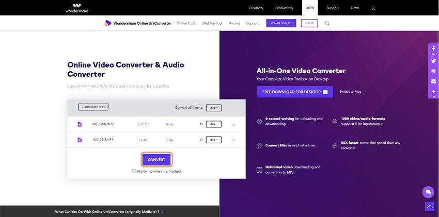The width and height of the screenshot is (439, 217).
Task: Remove IMG_2448.MP4 from the list
Action: [233, 140]
